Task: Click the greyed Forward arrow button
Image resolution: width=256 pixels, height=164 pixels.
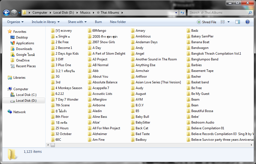Action: (14, 13)
